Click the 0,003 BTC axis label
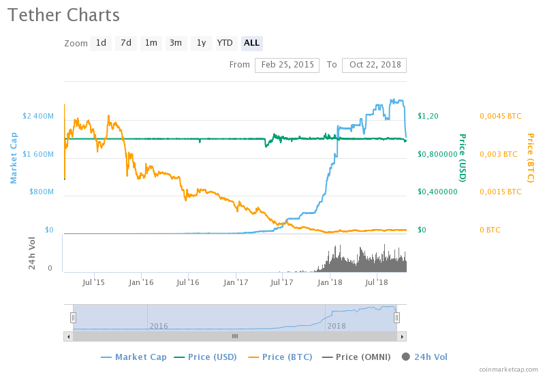The image size is (545, 375). coord(499,154)
